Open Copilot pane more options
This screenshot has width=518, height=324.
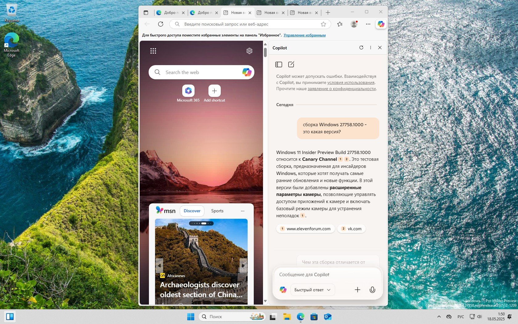tap(371, 48)
